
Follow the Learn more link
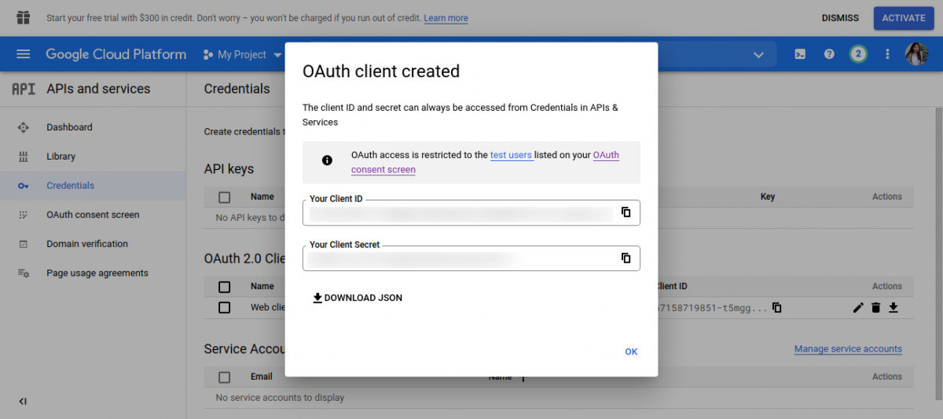446,18
